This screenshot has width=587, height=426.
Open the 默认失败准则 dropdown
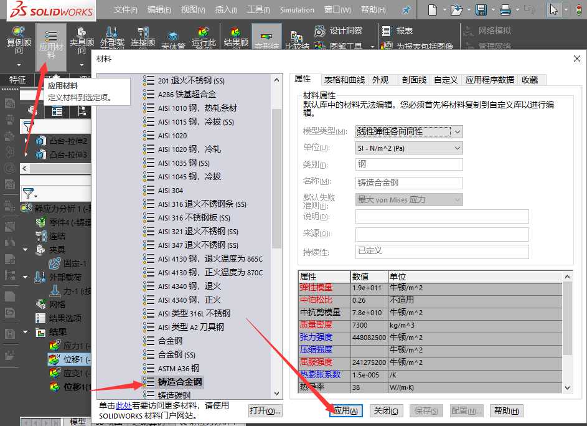pyautogui.click(x=409, y=200)
